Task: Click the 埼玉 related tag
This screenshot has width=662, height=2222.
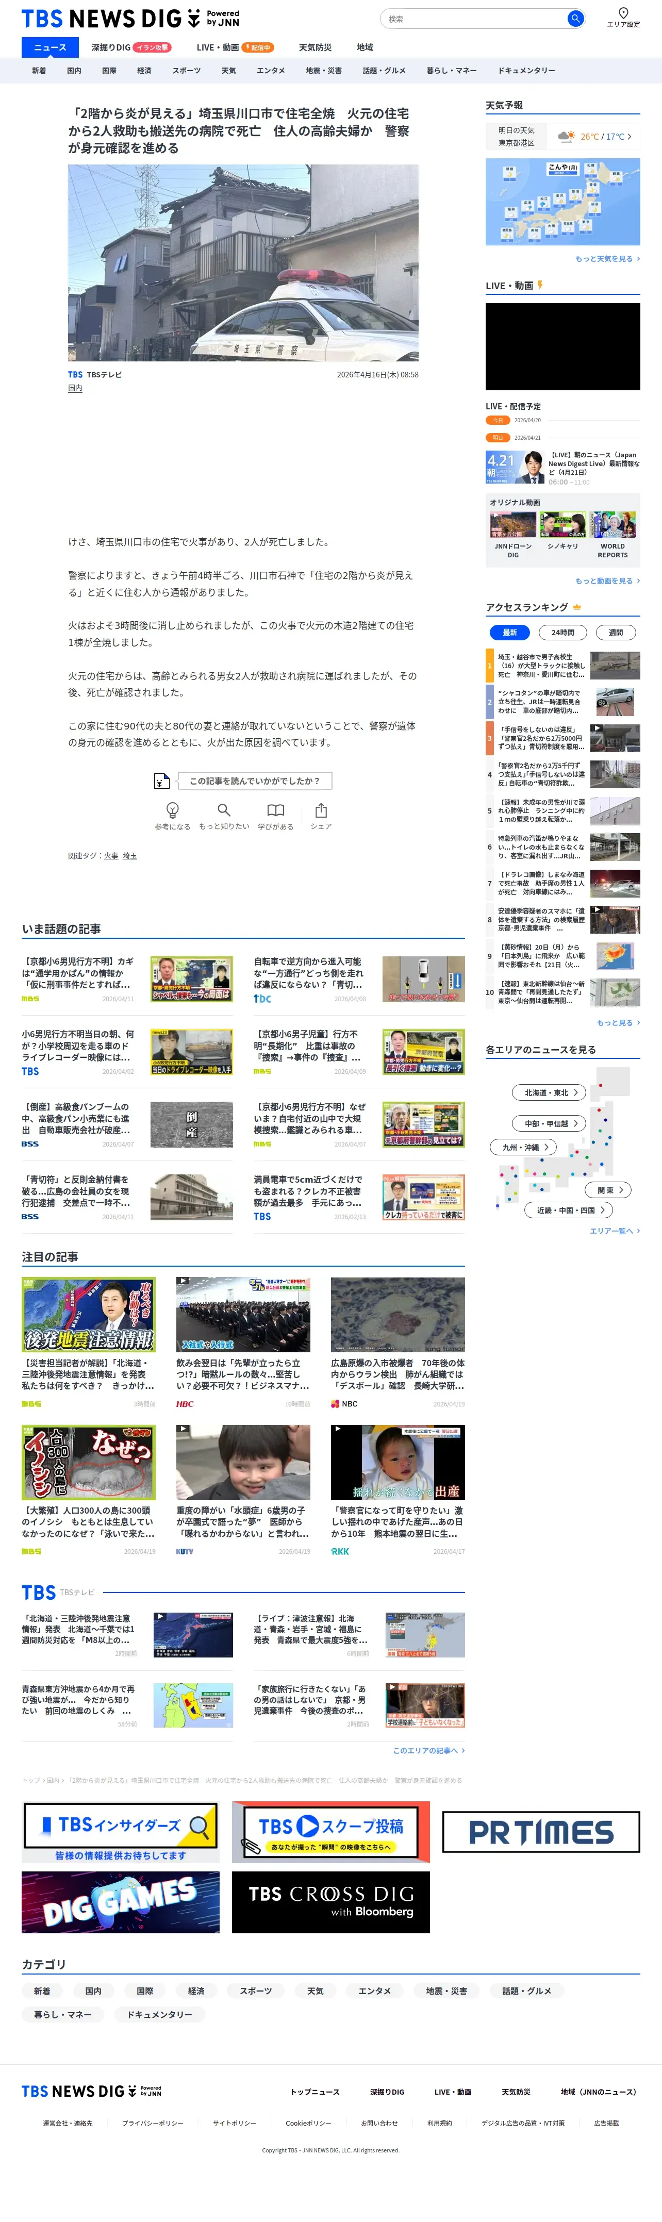Action: click(129, 856)
